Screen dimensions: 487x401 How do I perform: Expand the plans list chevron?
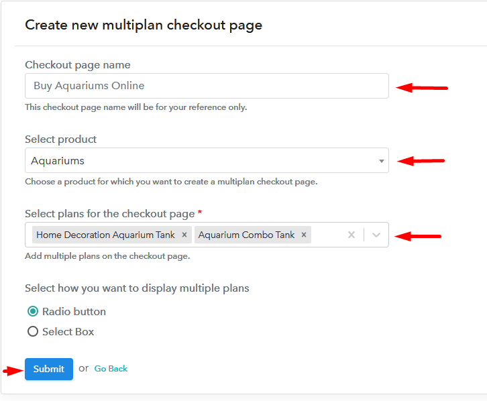point(376,235)
